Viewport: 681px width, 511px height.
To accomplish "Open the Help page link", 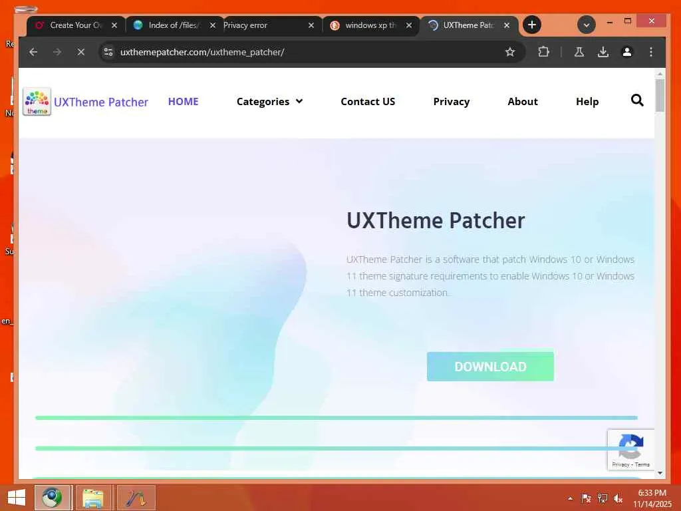I will point(587,101).
